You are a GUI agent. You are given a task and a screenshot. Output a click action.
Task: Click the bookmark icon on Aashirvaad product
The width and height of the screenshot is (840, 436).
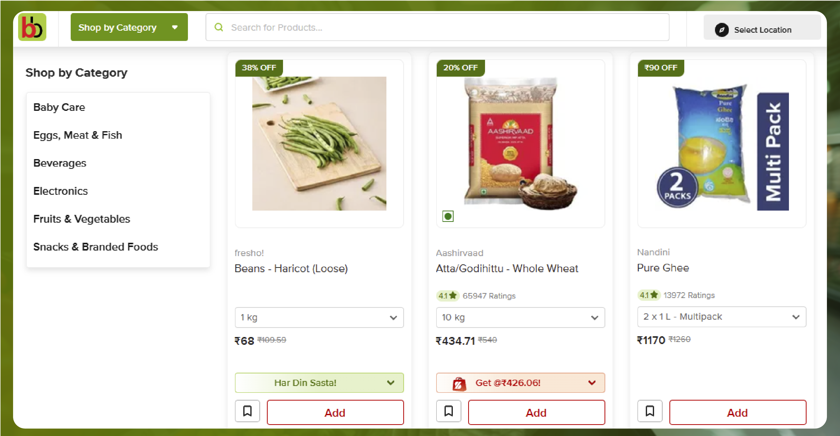click(448, 412)
